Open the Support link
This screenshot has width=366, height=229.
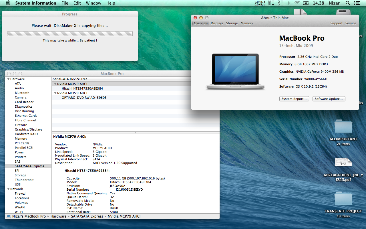coord(337,23)
